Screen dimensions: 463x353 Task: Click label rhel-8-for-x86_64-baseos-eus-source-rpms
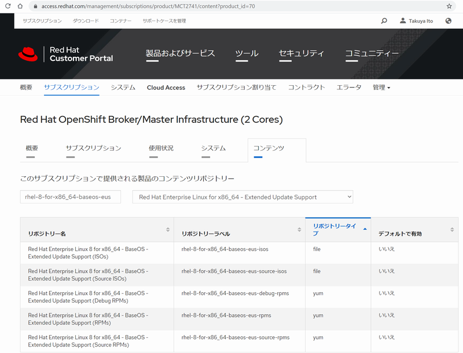coord(236,337)
